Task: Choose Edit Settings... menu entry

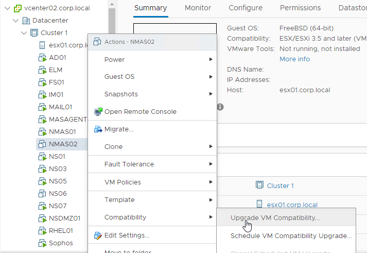Action: click(152, 235)
